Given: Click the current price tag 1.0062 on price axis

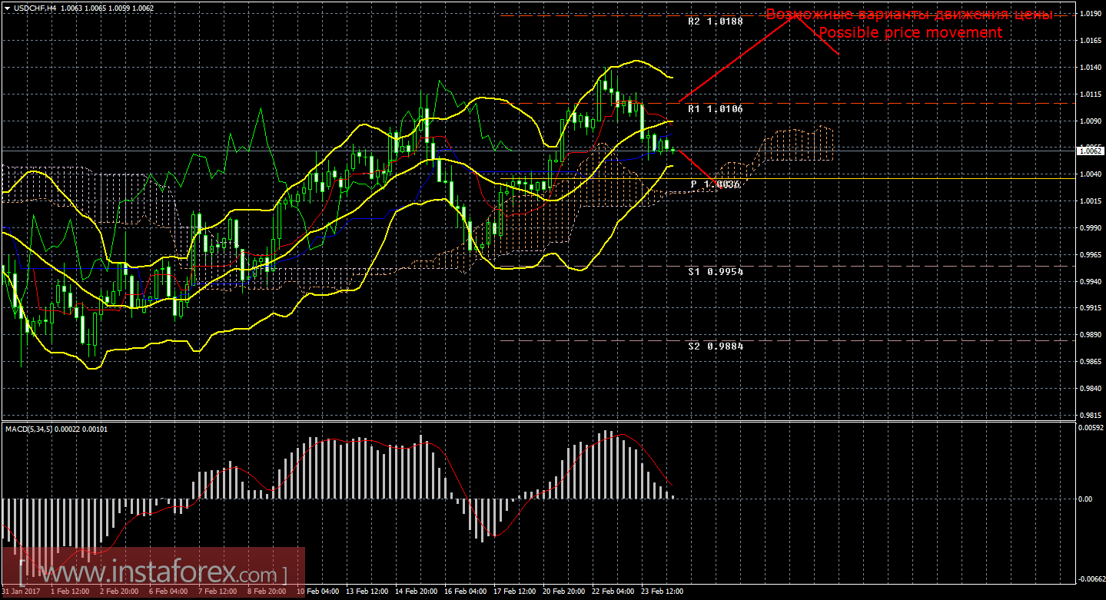Looking at the screenshot, I should pyautogui.click(x=1091, y=151).
